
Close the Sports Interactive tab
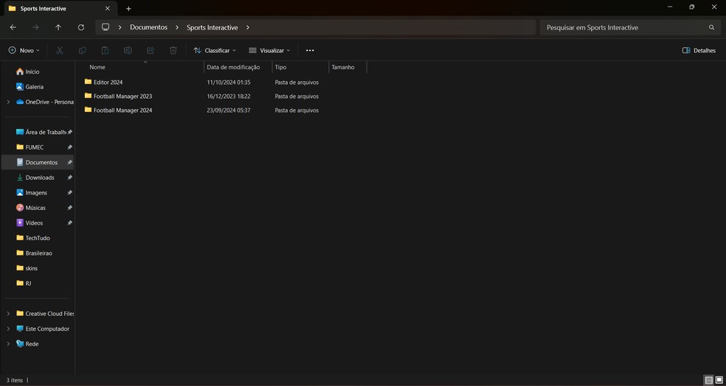[x=108, y=8]
